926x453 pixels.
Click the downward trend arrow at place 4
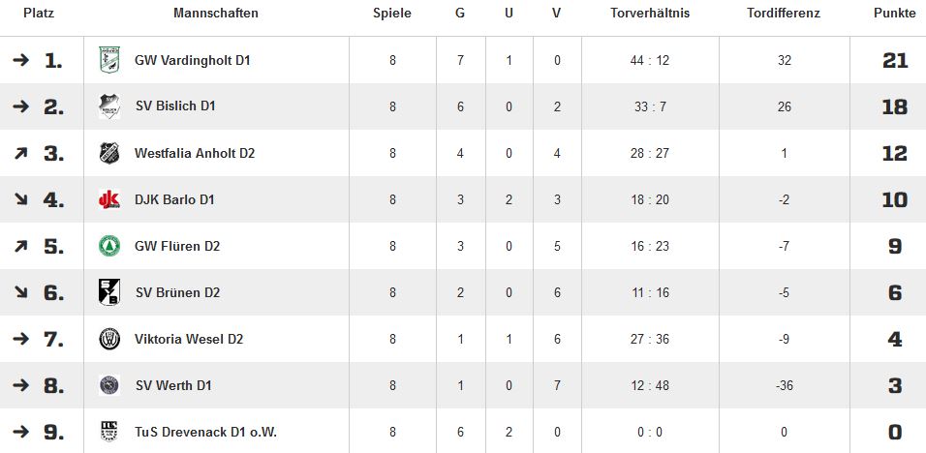tap(20, 200)
